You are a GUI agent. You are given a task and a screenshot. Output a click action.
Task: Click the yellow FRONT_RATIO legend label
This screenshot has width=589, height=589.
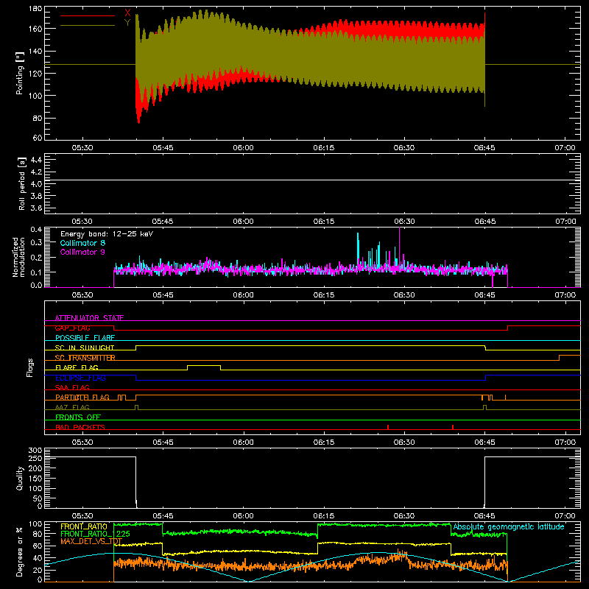[84, 526]
